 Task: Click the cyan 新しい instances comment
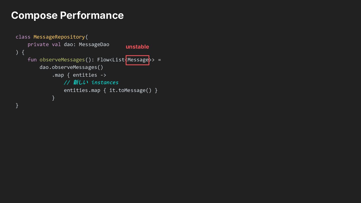pyautogui.click(x=91, y=82)
